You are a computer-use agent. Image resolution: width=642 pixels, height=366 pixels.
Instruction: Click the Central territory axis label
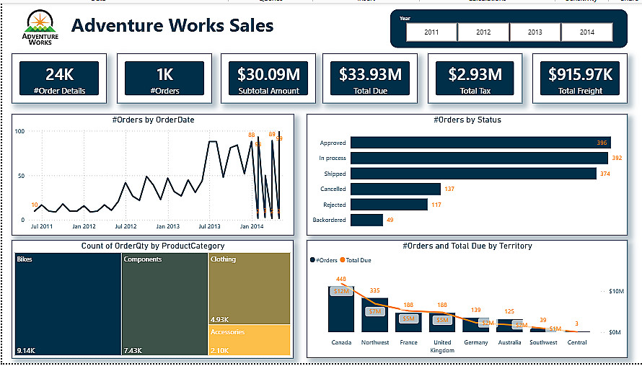click(577, 342)
